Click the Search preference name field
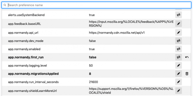193x96 pixels. (97, 5)
